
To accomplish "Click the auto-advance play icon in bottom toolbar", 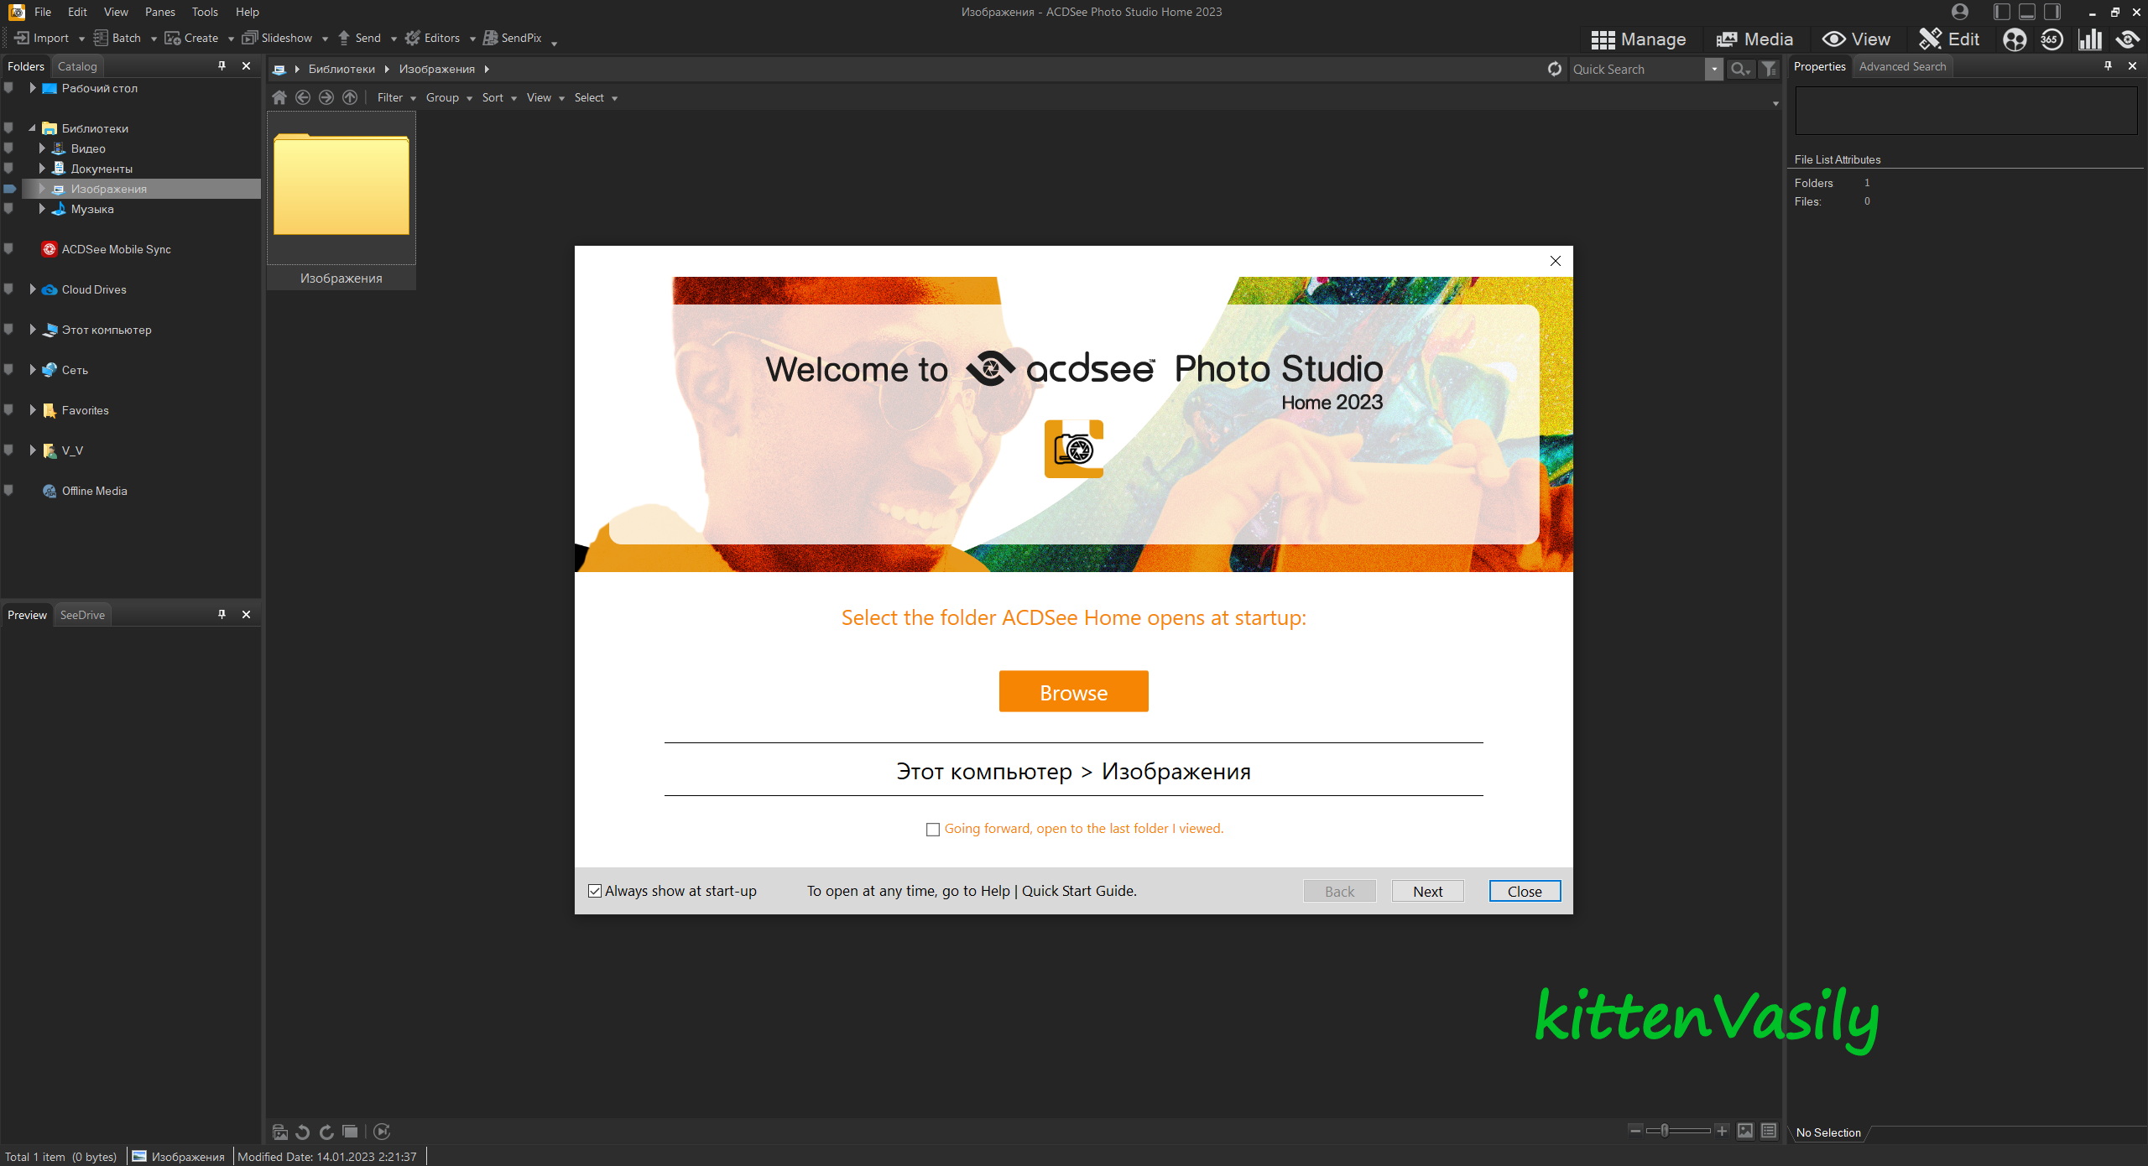I will click(382, 1132).
